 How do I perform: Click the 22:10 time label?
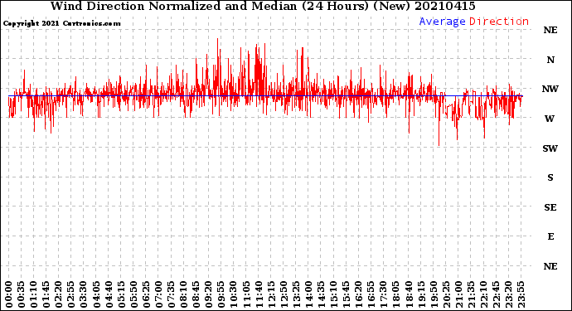click(x=483, y=294)
